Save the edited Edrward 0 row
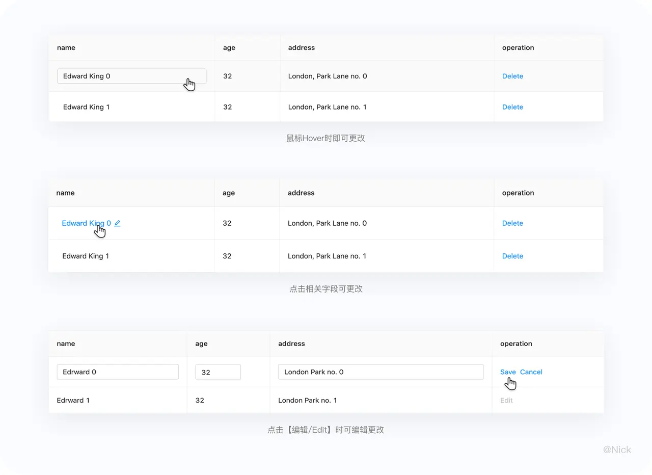Screen dimensions: 652x475 click(x=508, y=372)
